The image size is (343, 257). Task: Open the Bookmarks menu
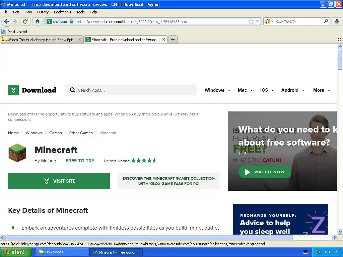pos(63,12)
